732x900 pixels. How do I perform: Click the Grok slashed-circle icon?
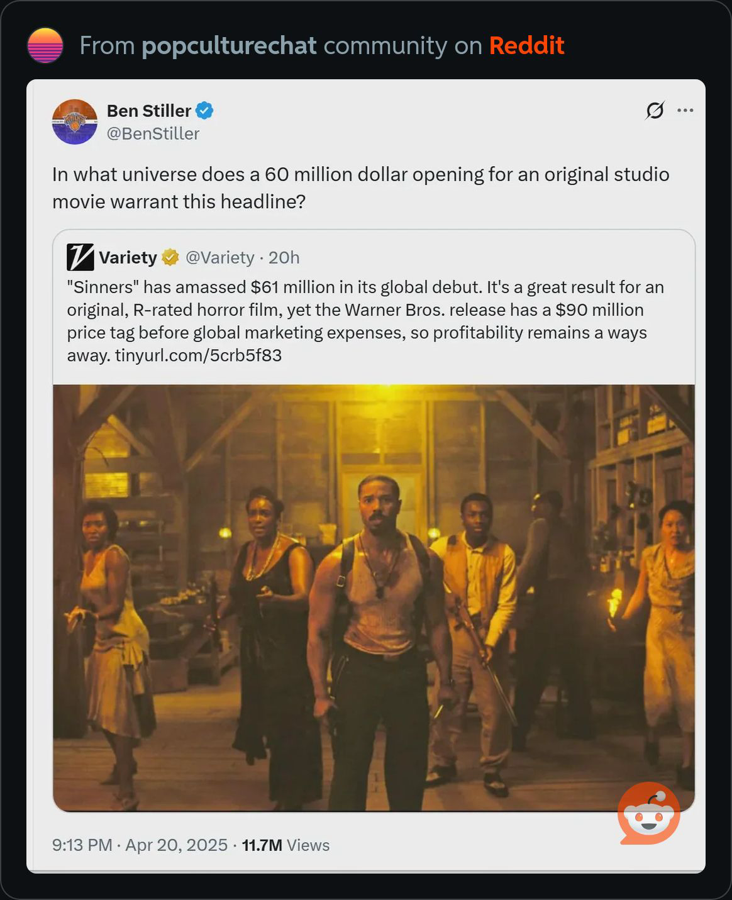click(655, 111)
